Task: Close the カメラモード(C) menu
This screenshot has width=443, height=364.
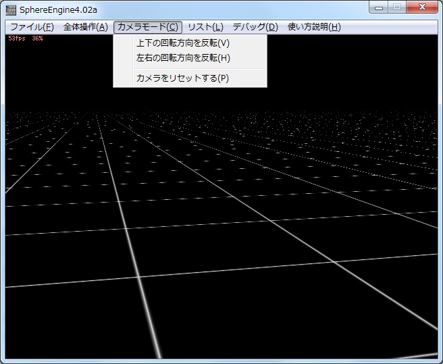Action: [148, 27]
